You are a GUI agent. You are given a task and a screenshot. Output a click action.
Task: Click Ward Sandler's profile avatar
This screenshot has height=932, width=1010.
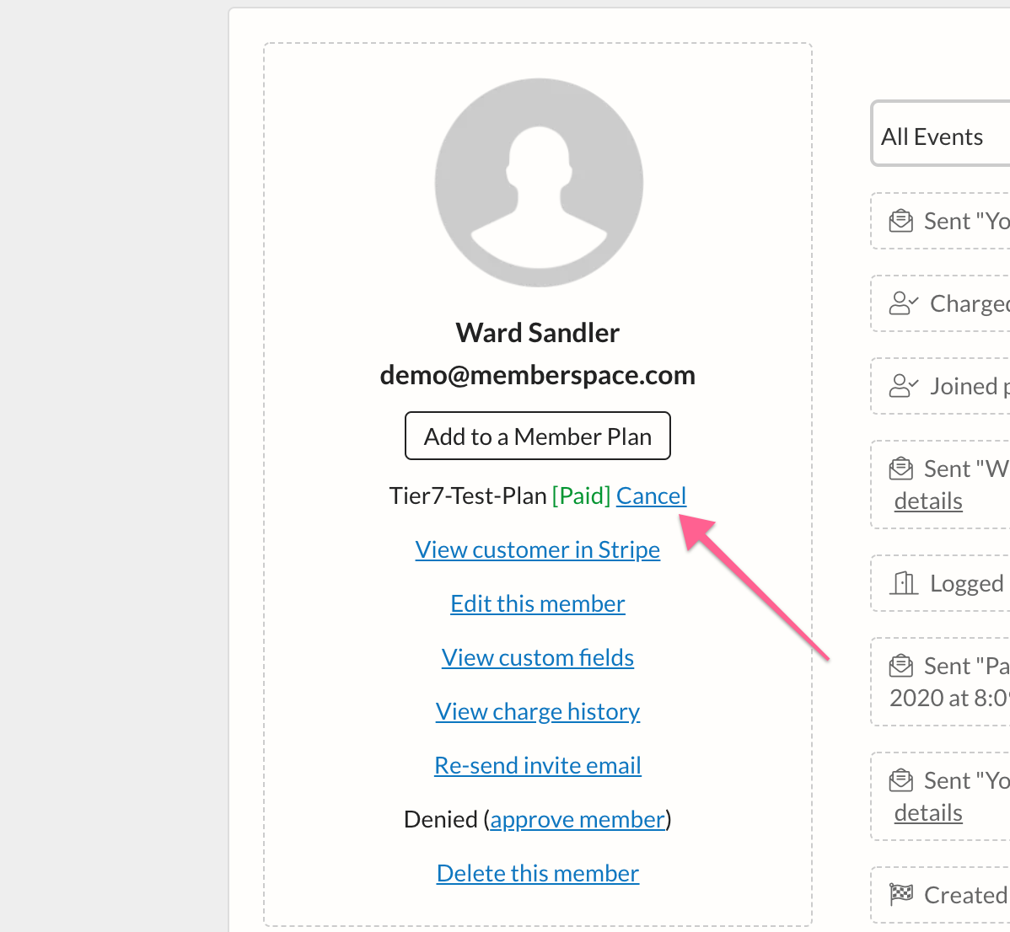pyautogui.click(x=537, y=181)
